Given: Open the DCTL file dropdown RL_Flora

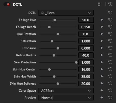Looking at the screenshot, I should click(x=66, y=13).
